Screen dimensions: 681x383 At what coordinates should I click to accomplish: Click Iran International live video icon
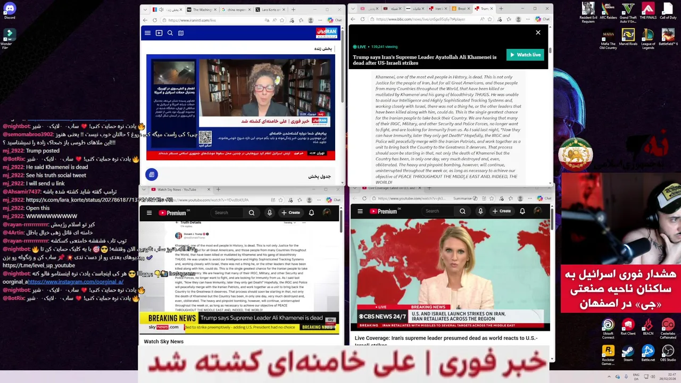coord(159,33)
